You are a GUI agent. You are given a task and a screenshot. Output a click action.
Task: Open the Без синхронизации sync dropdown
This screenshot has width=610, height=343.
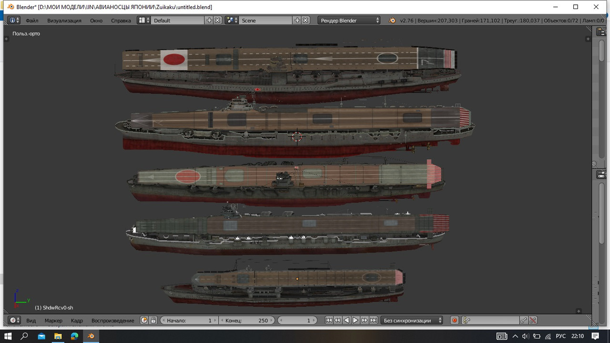tap(412, 321)
